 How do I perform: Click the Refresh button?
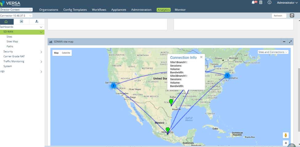tap(279, 16)
